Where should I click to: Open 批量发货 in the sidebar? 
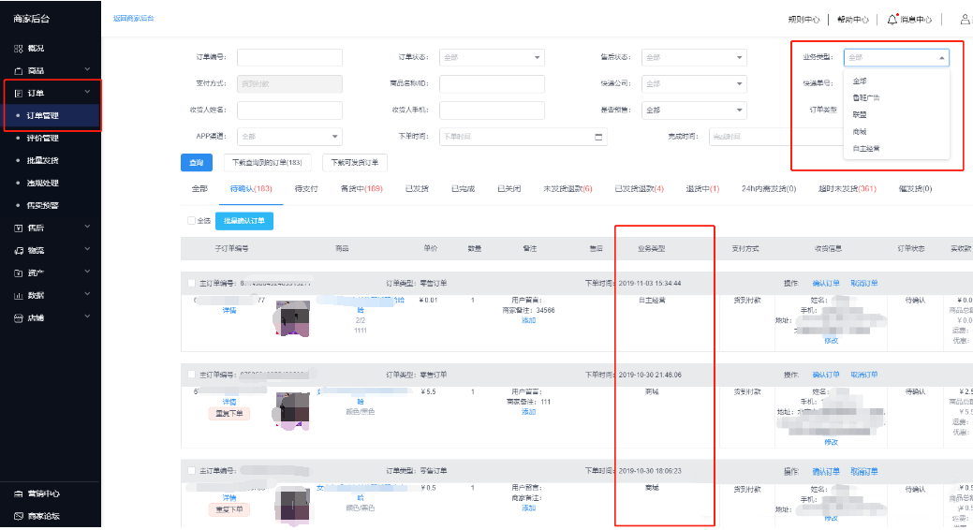tap(43, 160)
